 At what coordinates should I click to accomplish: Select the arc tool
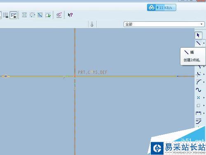point(199,67)
